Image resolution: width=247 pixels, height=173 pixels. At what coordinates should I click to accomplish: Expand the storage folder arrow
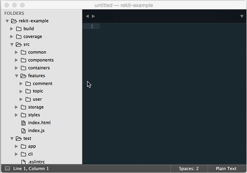16,107
